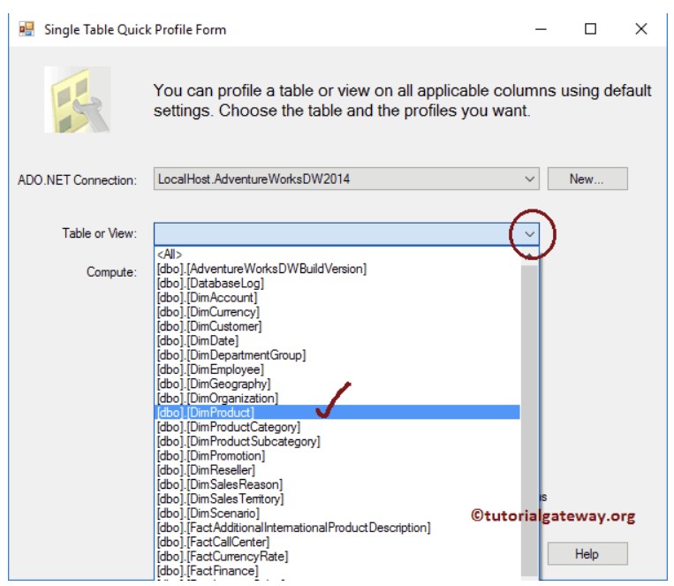
Task: Choose [dbo].[DimGeography] entry
Action: [337, 384]
